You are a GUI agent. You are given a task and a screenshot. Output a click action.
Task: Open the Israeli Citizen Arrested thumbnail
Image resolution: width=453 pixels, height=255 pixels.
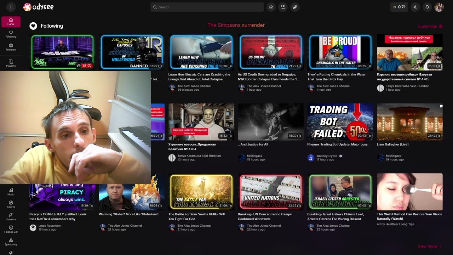pos(340,192)
